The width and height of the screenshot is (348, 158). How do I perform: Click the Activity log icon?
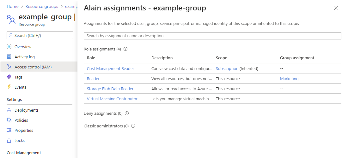(x=9, y=57)
